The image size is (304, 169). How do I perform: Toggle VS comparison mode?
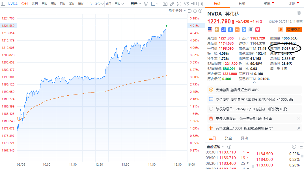tap(186, 4)
